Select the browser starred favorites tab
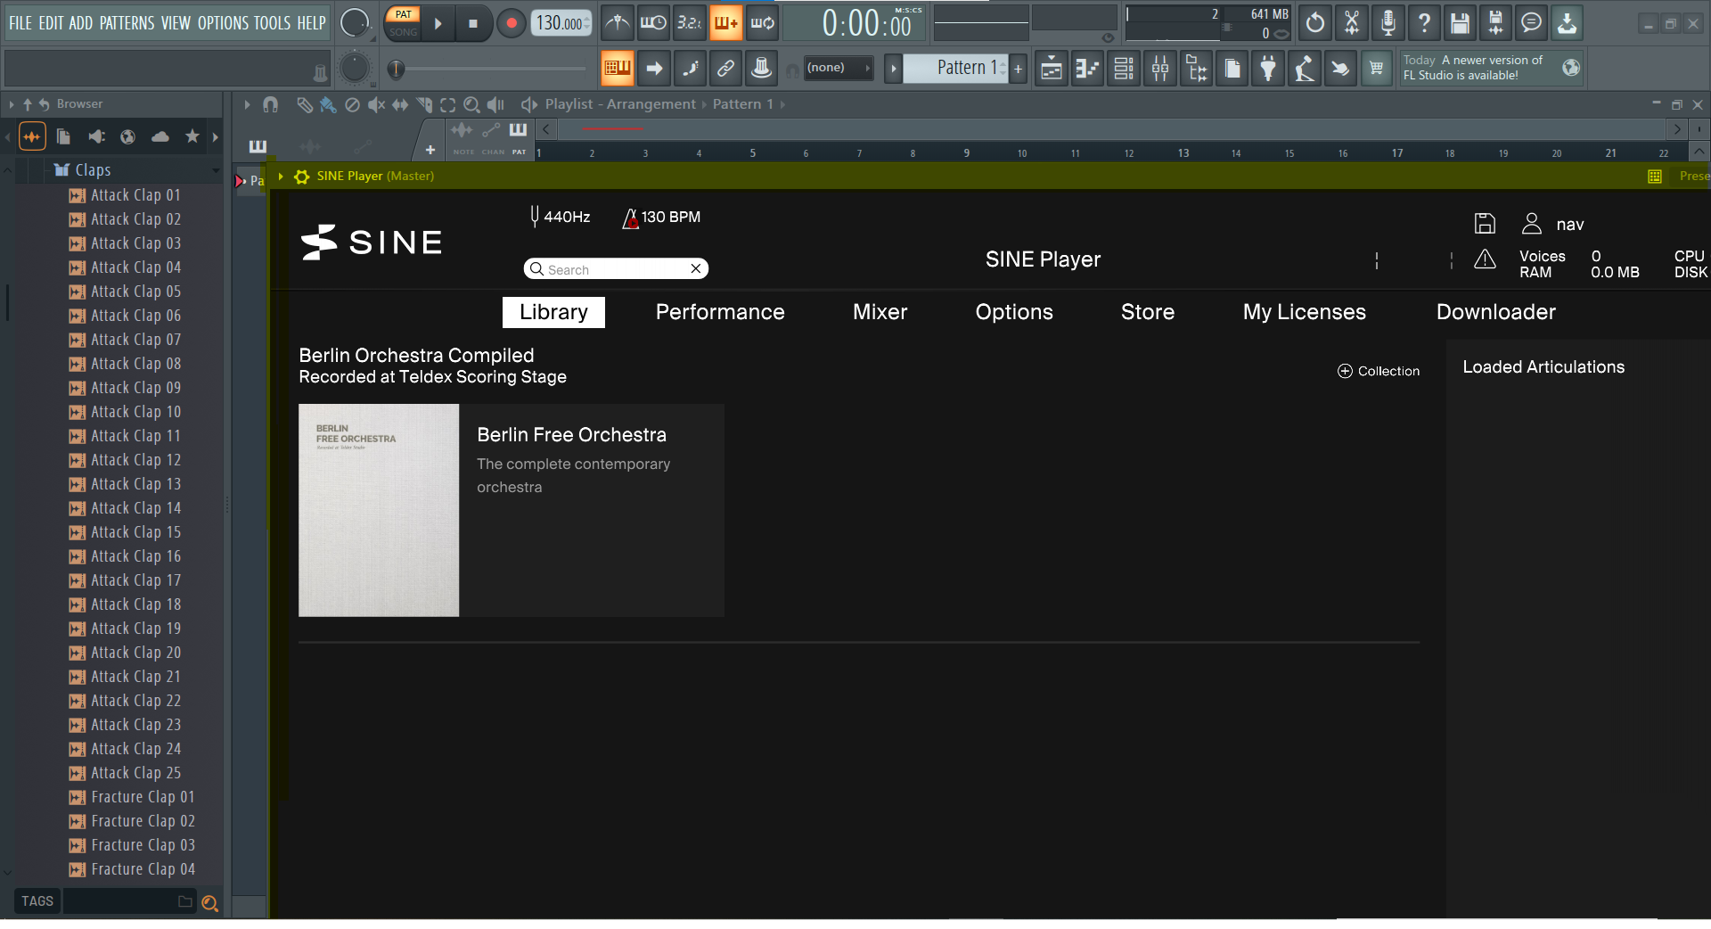Screen dimensions: 1711x929 click(x=192, y=136)
